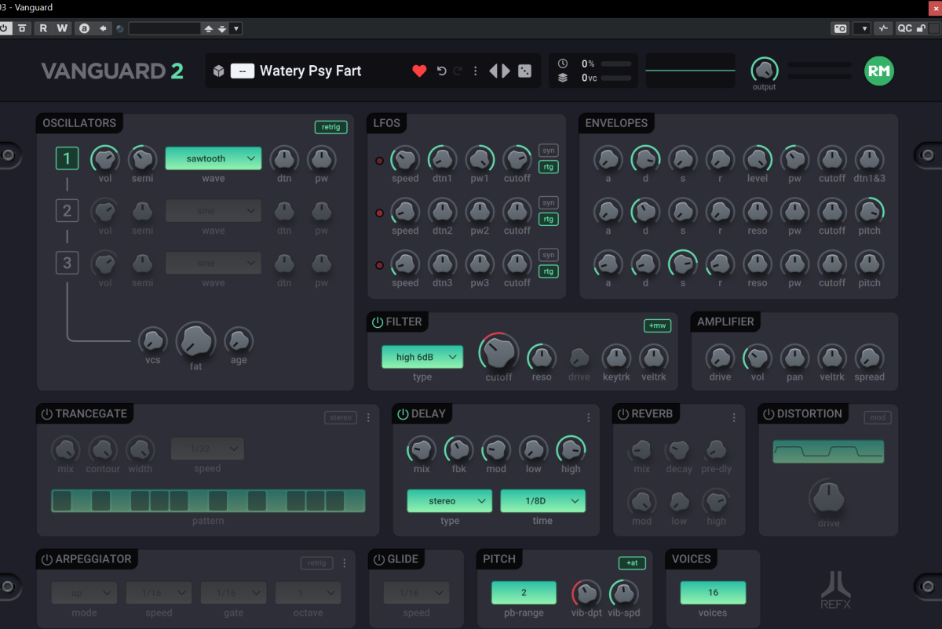
Task: Toggle LFO 2 rtg button
Action: coord(548,219)
